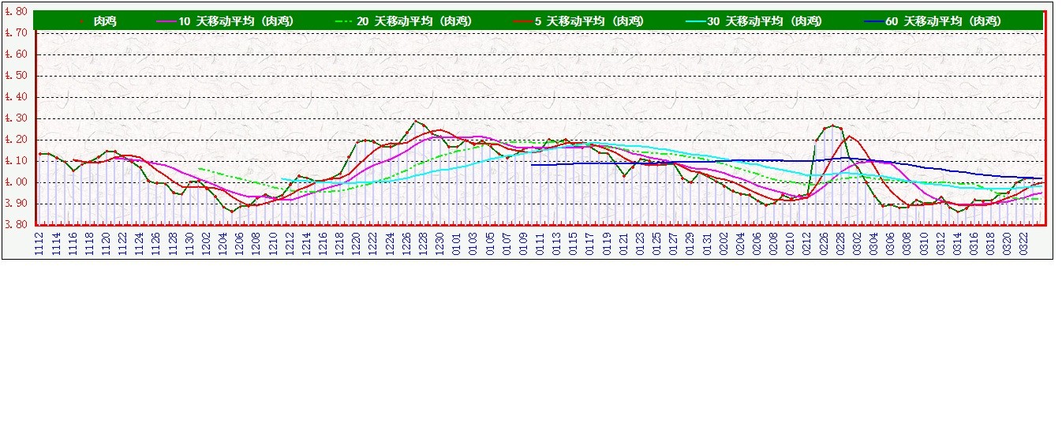Click the 肉鸡 legend entry

(x=105, y=21)
